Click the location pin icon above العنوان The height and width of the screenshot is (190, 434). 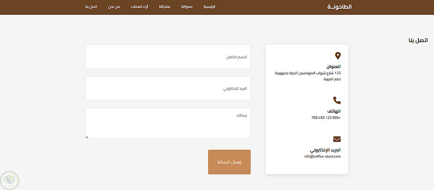(x=338, y=56)
